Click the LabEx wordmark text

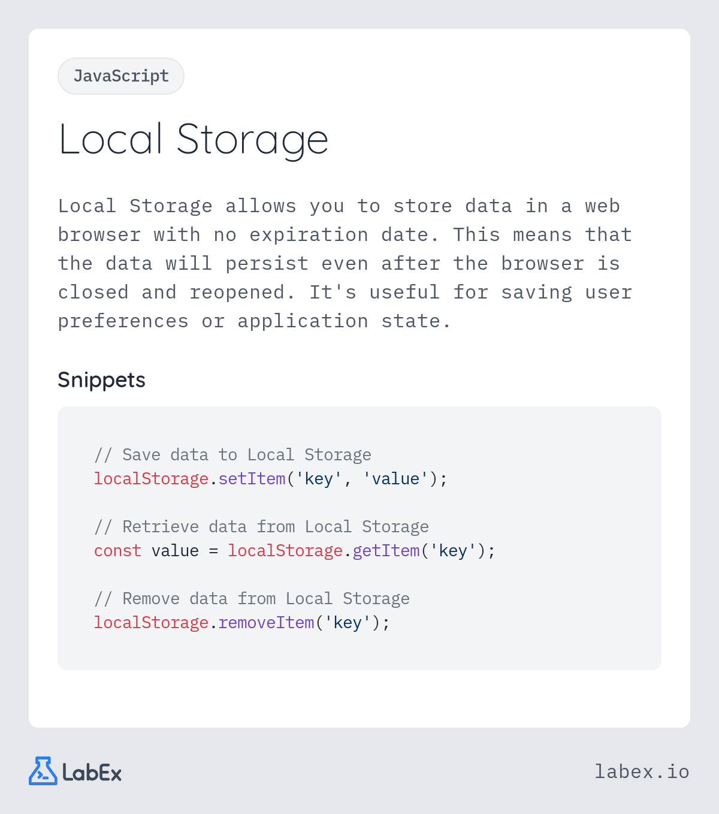pos(92,773)
